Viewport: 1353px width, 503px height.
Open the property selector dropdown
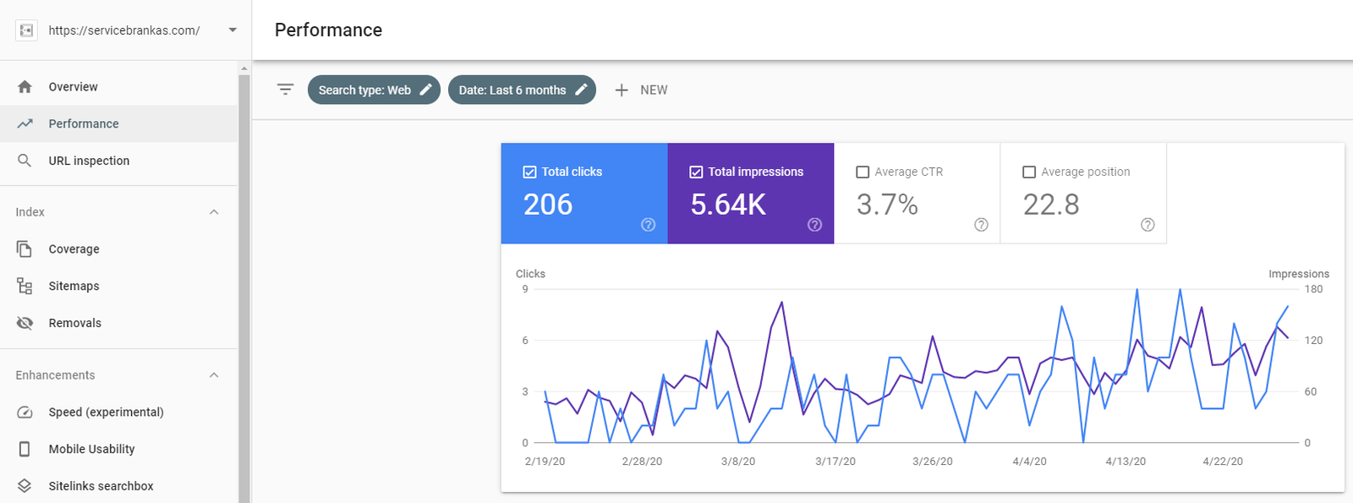pos(233,30)
